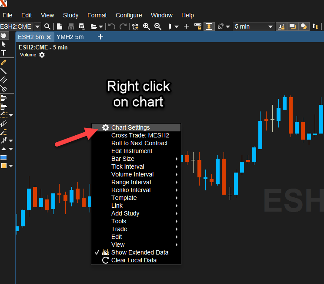Add a new chart tab
324x284 pixels.
click(x=100, y=37)
